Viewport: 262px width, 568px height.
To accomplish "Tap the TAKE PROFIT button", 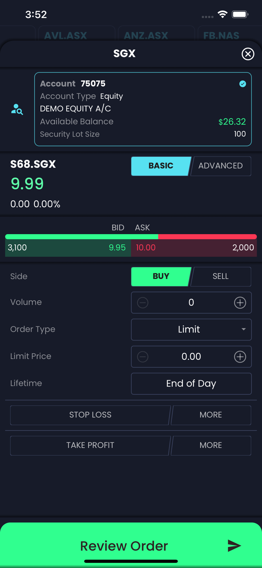I will point(90,446).
